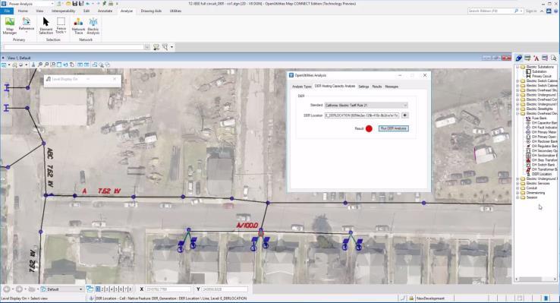Click the feature tree horizontal scrollbar
The width and height of the screenshot is (560, 303).
tap(536, 279)
